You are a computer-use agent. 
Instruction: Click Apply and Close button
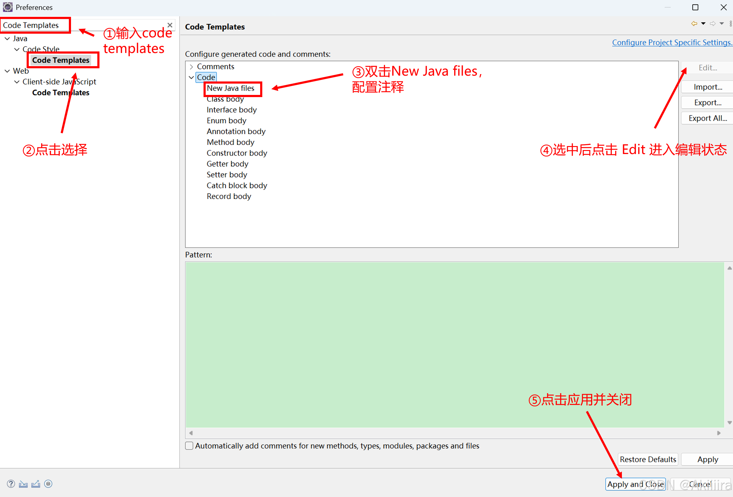[635, 484]
